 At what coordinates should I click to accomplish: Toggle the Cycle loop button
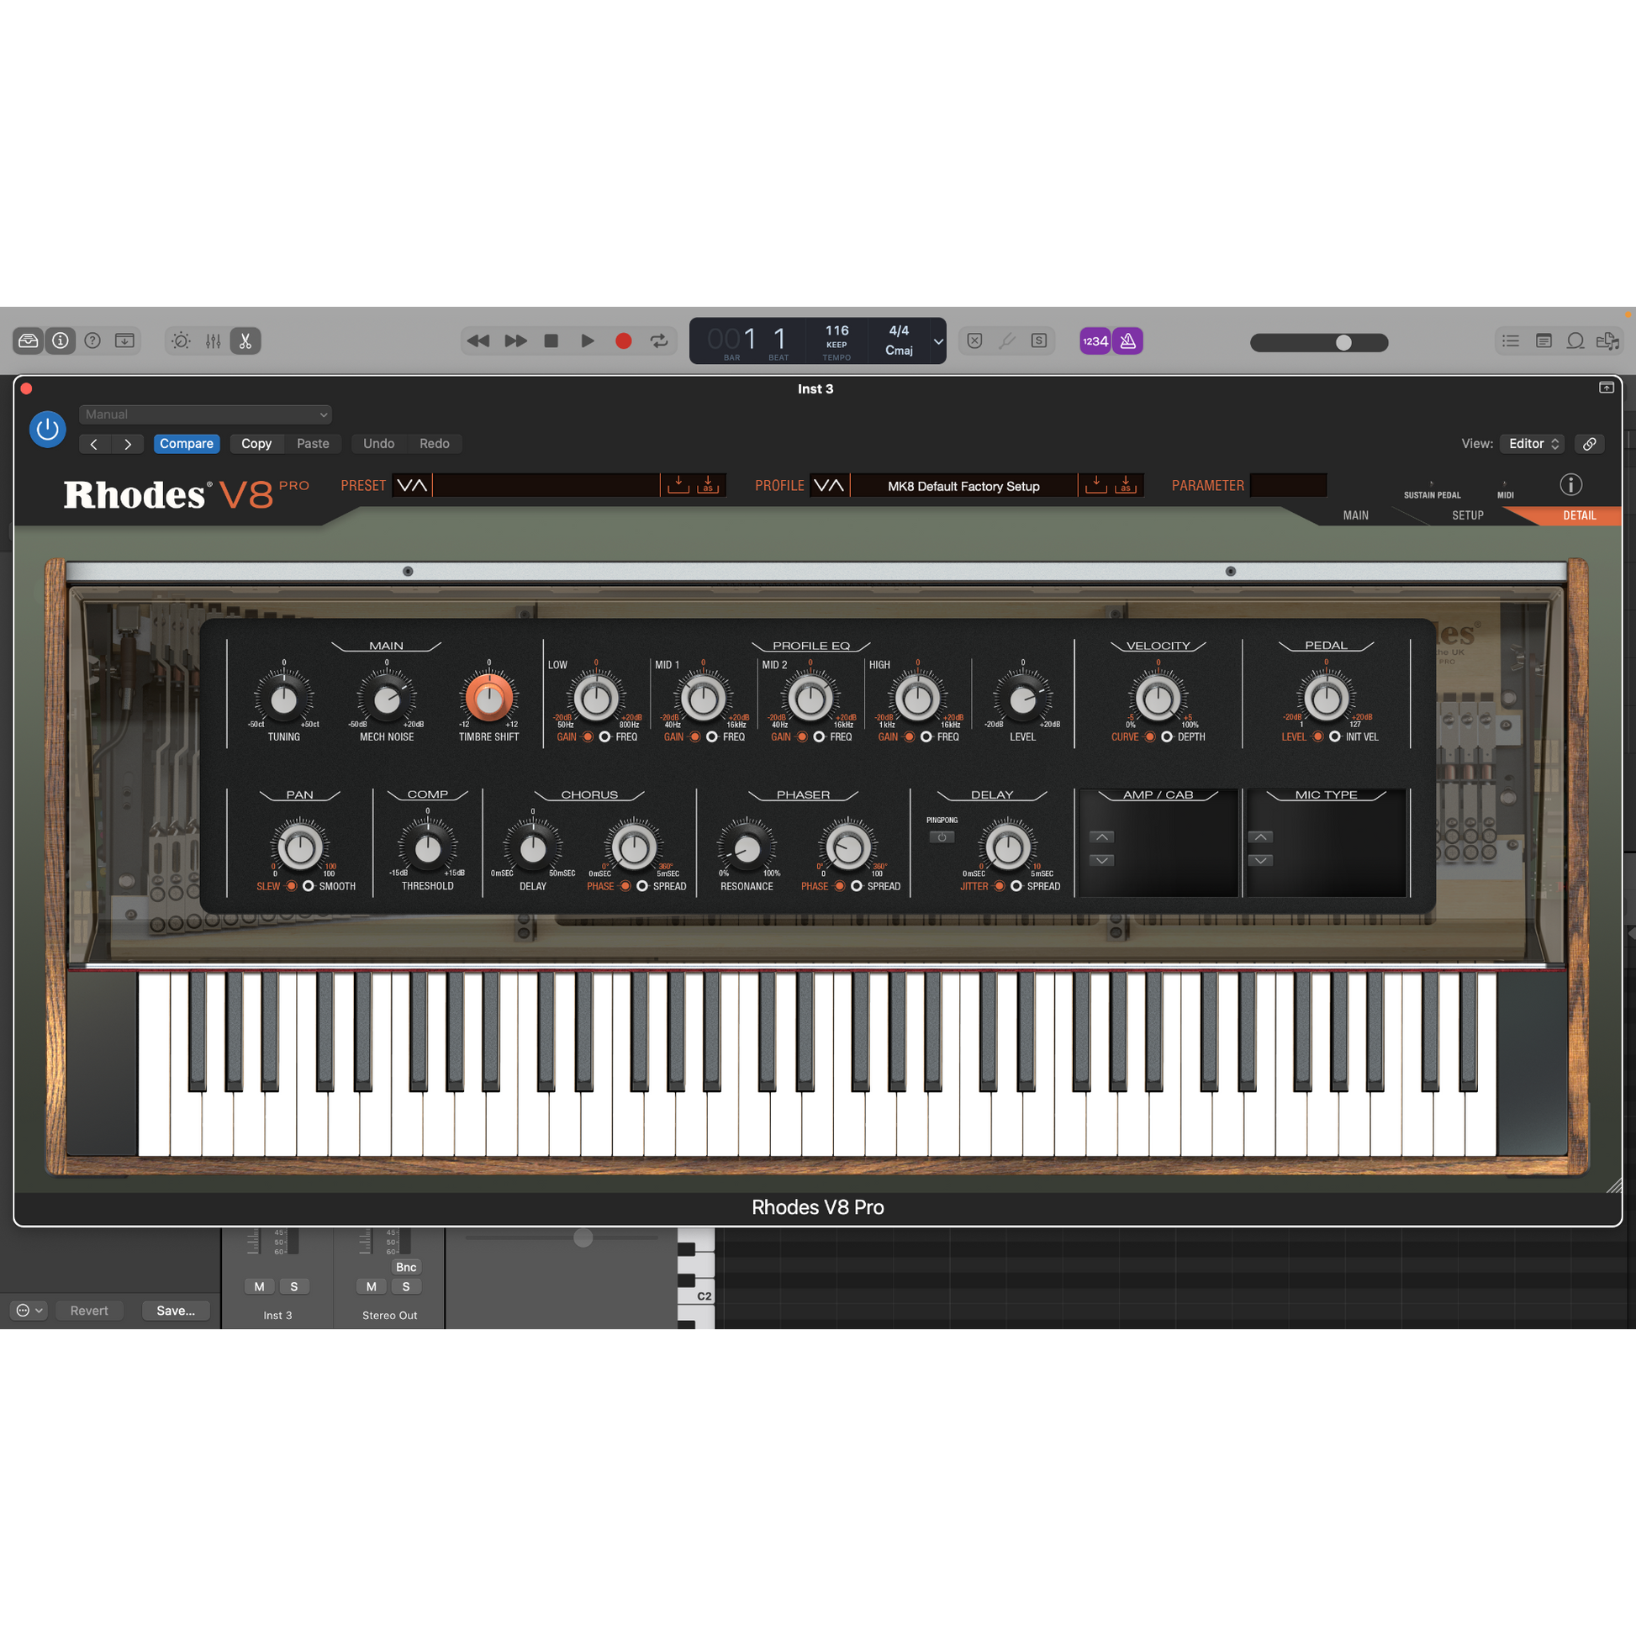(659, 341)
